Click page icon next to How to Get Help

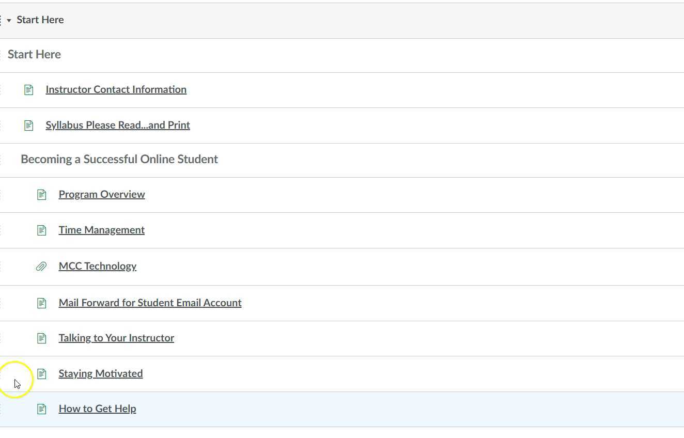[x=42, y=409]
